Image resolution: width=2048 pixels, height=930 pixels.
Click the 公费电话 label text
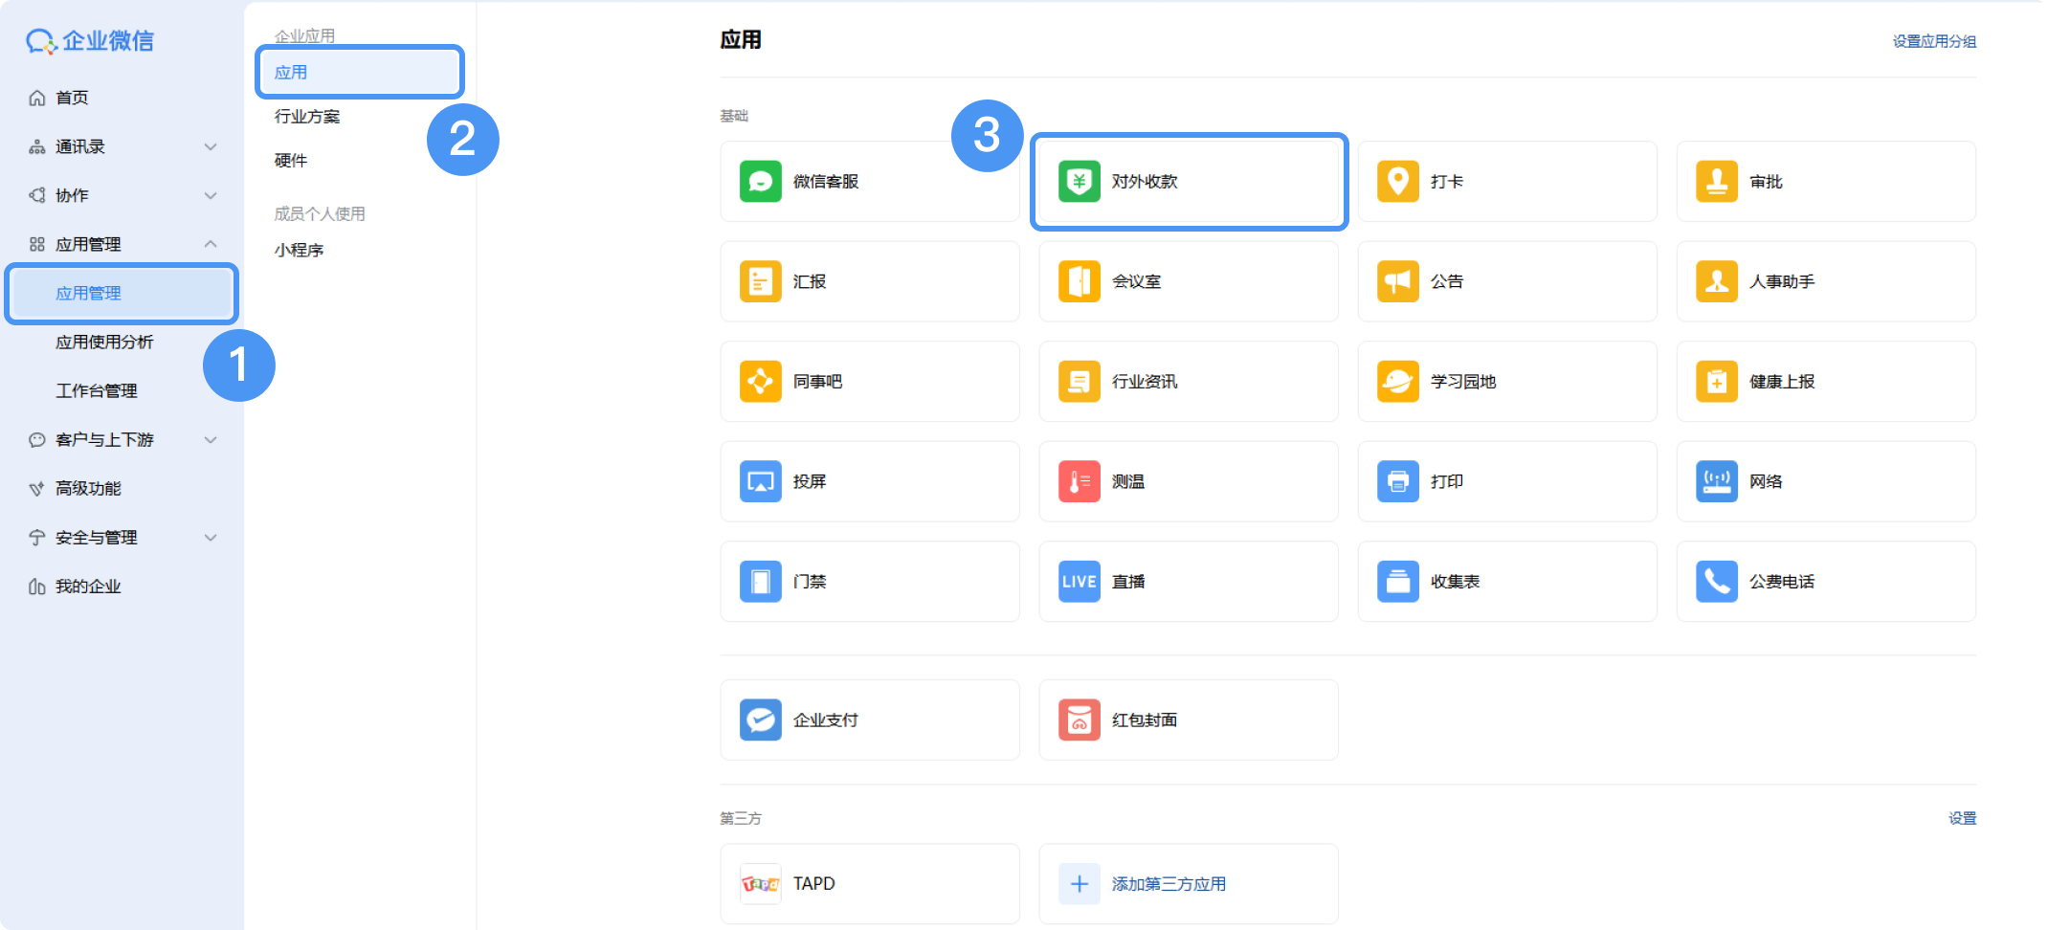[1782, 582]
